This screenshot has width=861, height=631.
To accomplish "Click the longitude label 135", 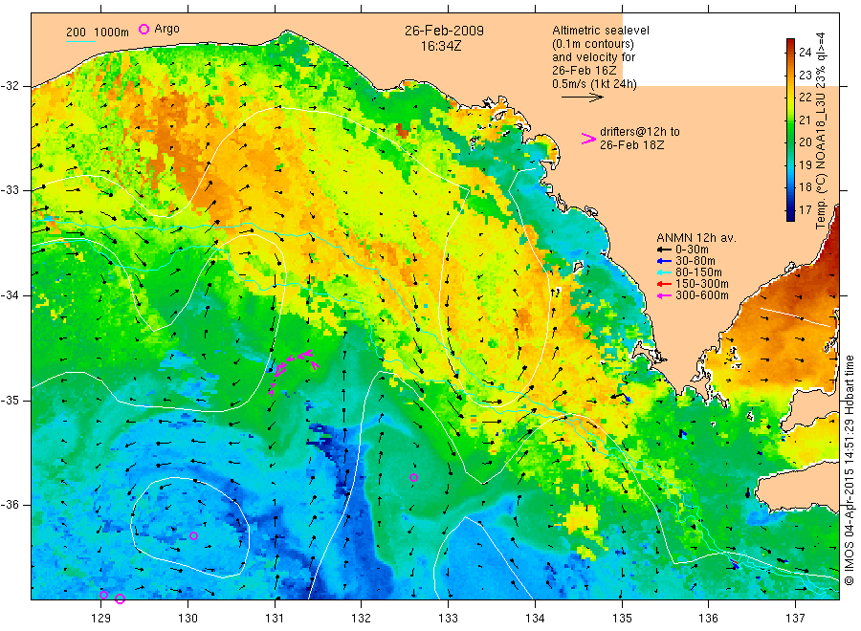I will tap(622, 618).
